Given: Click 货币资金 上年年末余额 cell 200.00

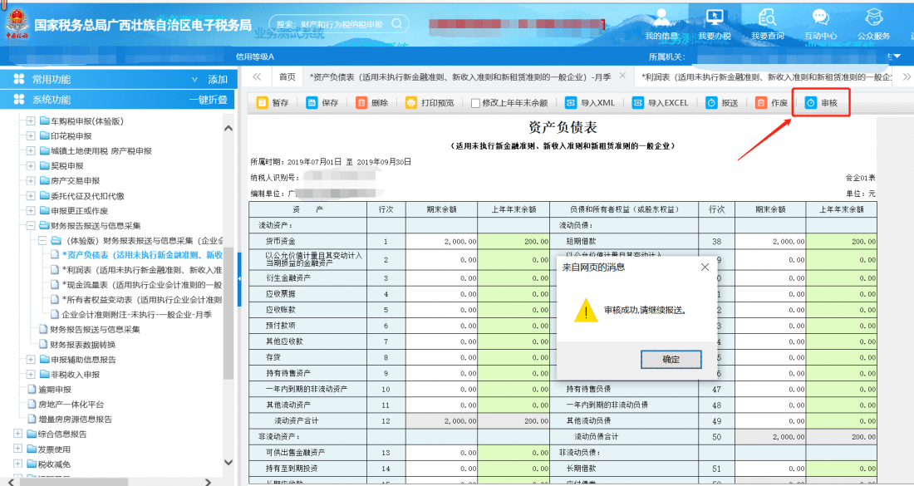Looking at the screenshot, I should (x=514, y=241).
